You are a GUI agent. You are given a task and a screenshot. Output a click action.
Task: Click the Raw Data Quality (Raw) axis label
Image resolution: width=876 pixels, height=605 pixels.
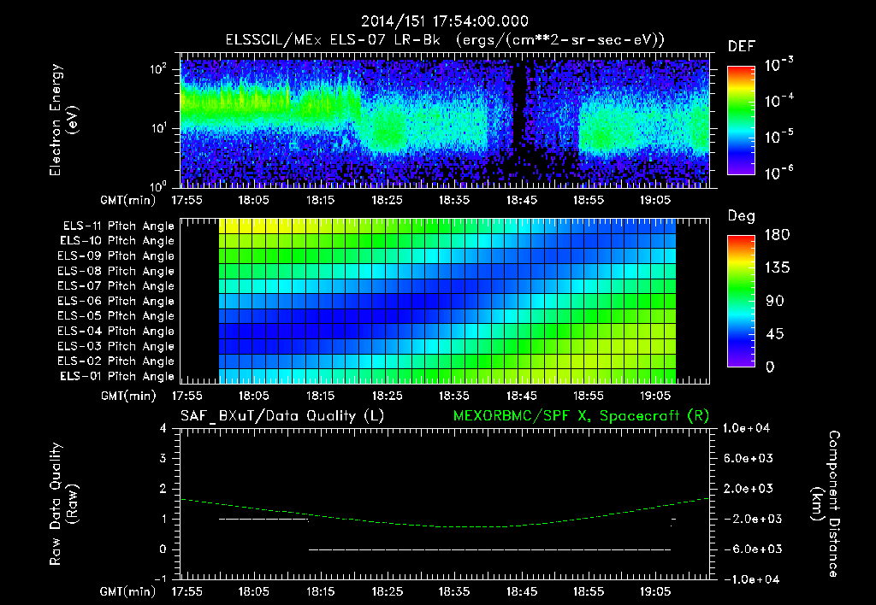pos(63,504)
